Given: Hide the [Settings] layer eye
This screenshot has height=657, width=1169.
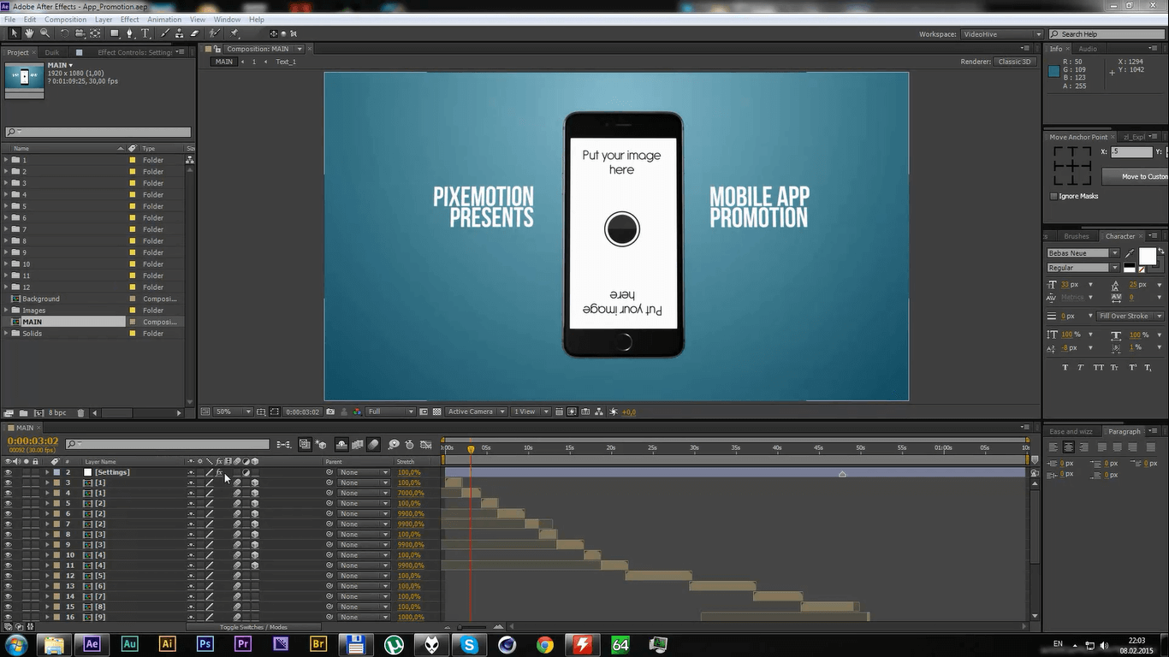Looking at the screenshot, I should (x=8, y=472).
